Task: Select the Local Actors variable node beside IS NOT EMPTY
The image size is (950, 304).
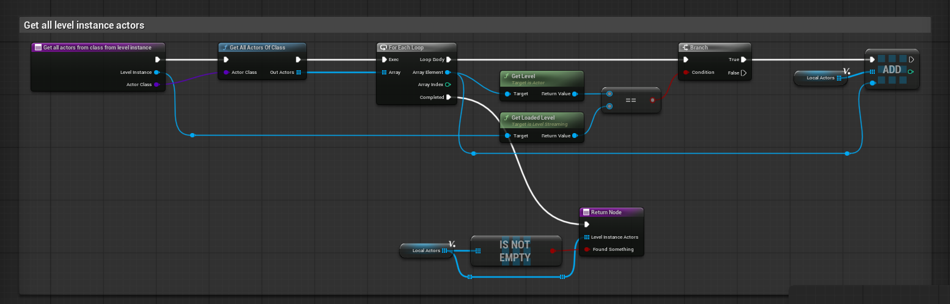Action: coord(427,250)
